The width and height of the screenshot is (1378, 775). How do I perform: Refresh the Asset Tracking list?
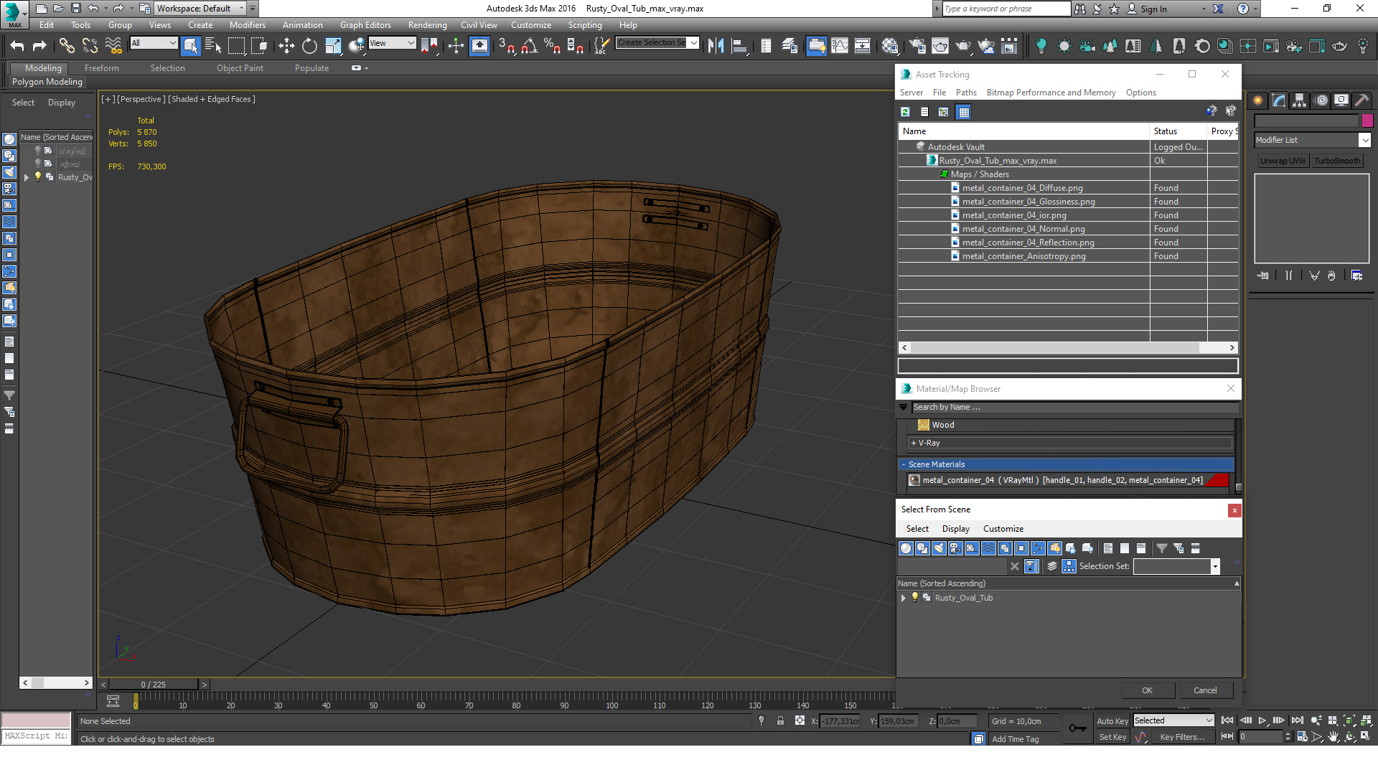tap(905, 112)
